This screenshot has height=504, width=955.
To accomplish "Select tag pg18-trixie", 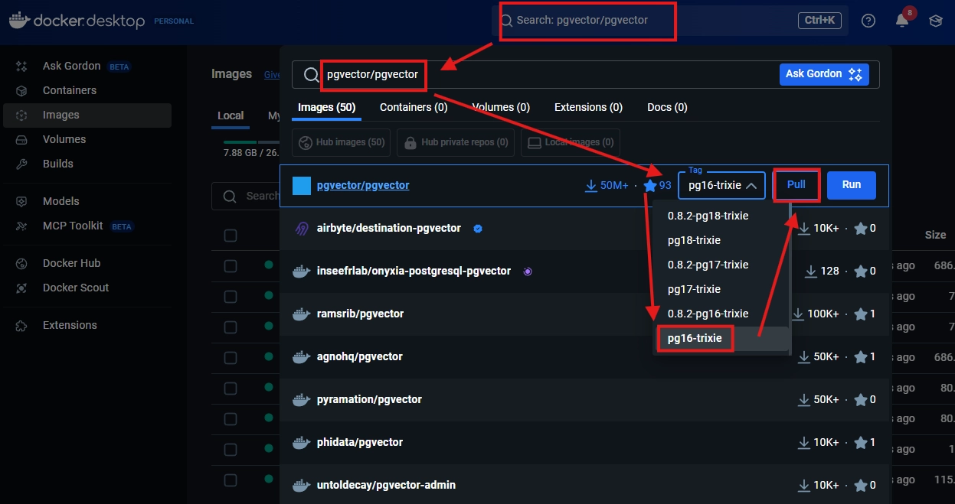I will tap(721, 240).
